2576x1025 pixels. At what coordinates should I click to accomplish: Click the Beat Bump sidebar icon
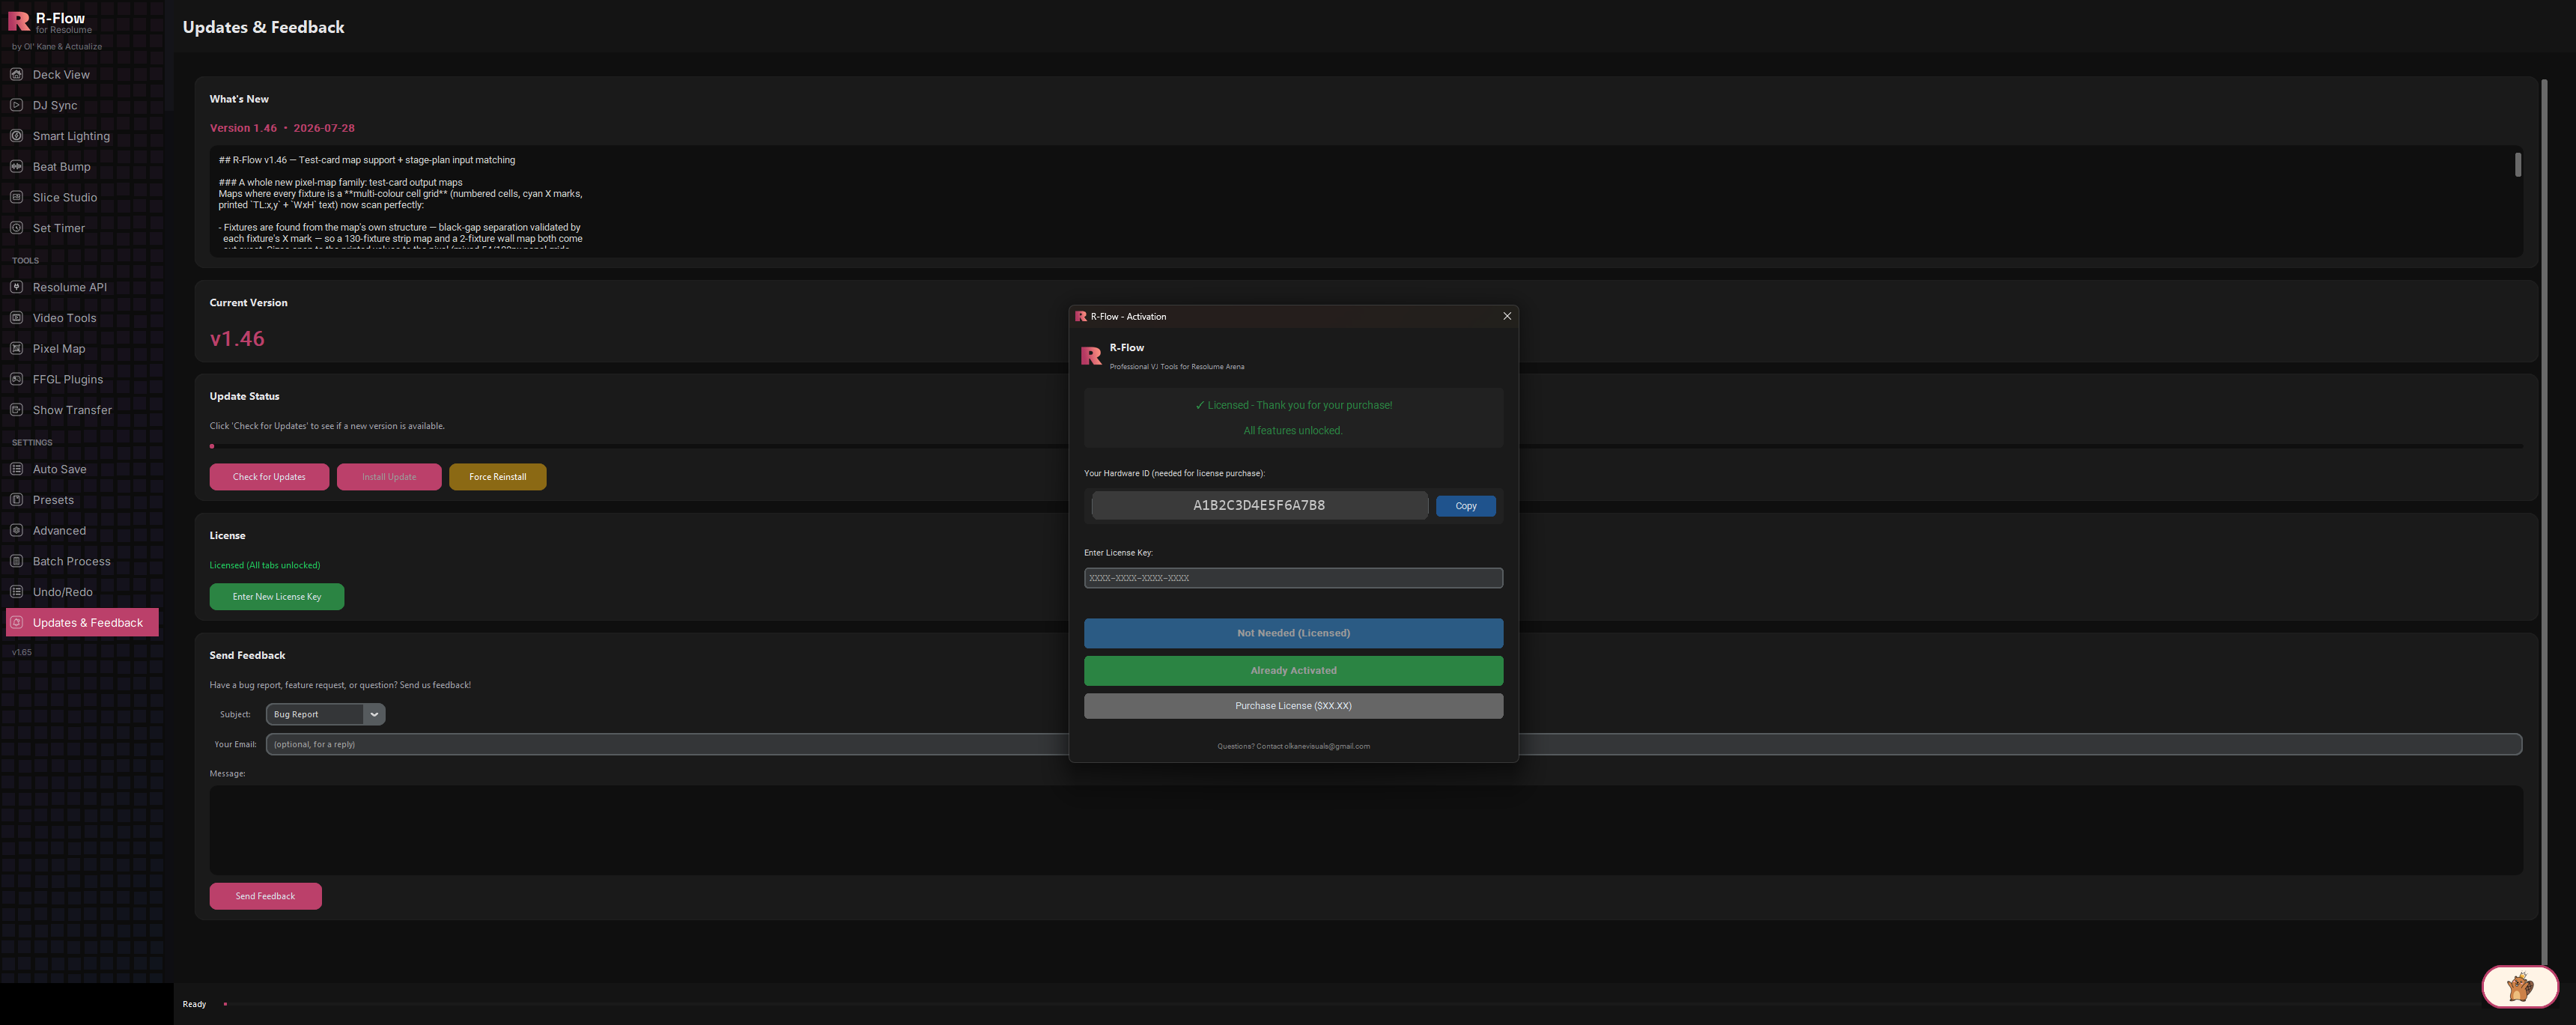pos(16,166)
